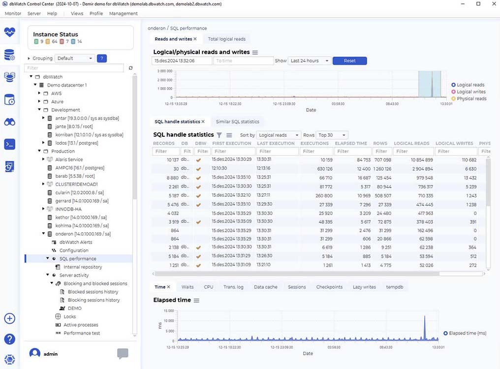Image resolution: width=500 pixels, height=369 pixels.
Task: Click the RECORDS column filter field
Action: [165, 151]
